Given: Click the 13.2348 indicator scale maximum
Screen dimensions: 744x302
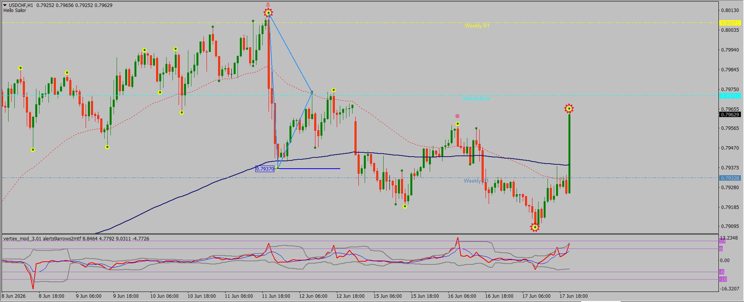Looking at the screenshot, I should click(729, 238).
